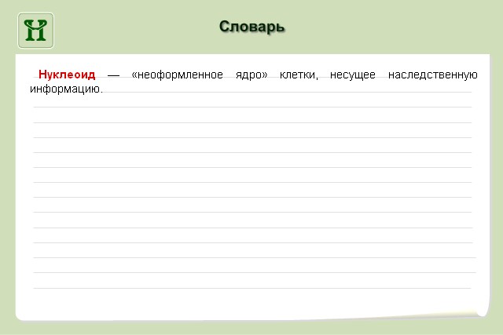Click the last ruled line on the card
Screen dimensions: 503x335
pos(251,287)
